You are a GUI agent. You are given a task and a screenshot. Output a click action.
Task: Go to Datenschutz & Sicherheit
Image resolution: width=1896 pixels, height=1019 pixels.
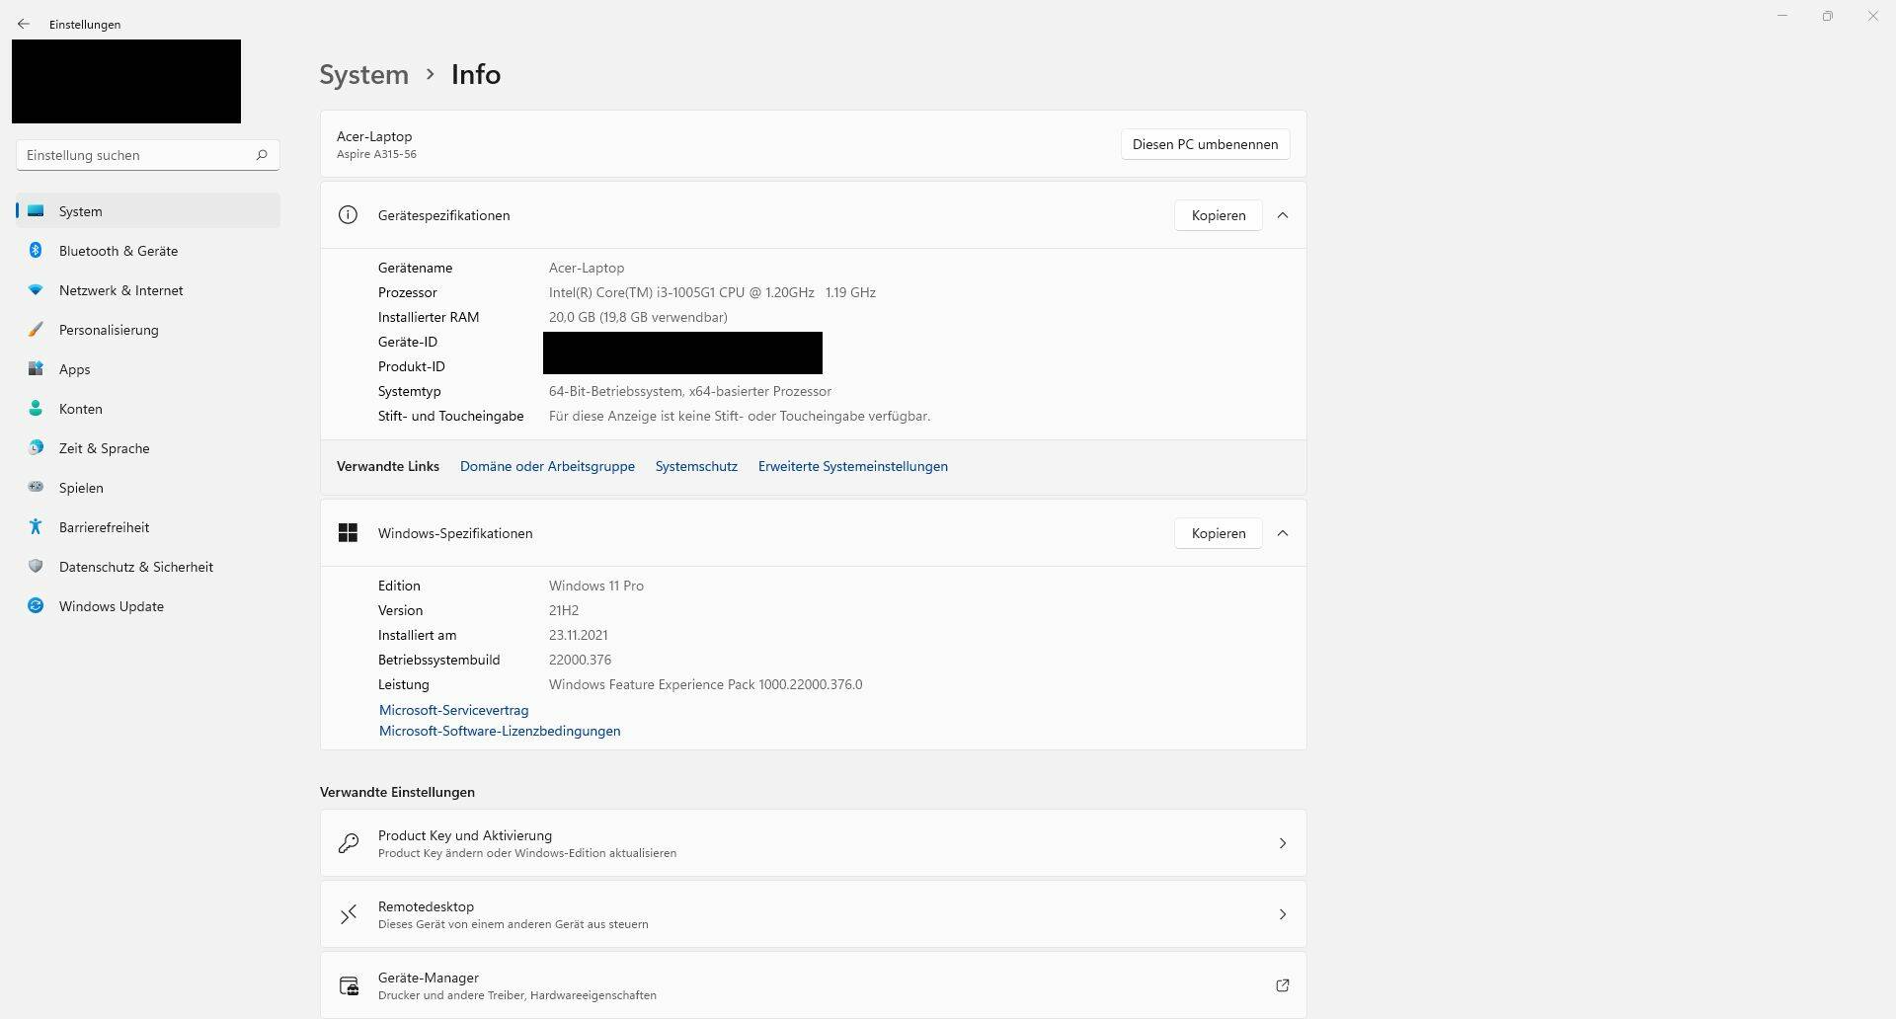coord(148,567)
